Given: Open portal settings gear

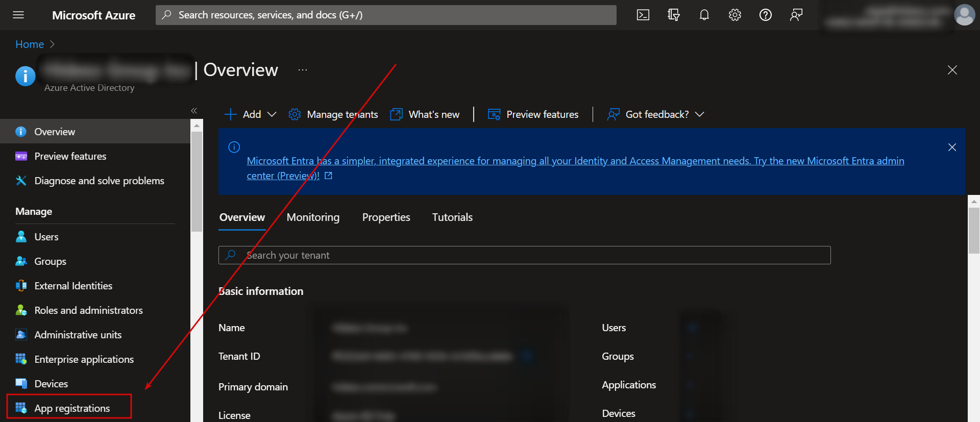Looking at the screenshot, I should [x=735, y=15].
